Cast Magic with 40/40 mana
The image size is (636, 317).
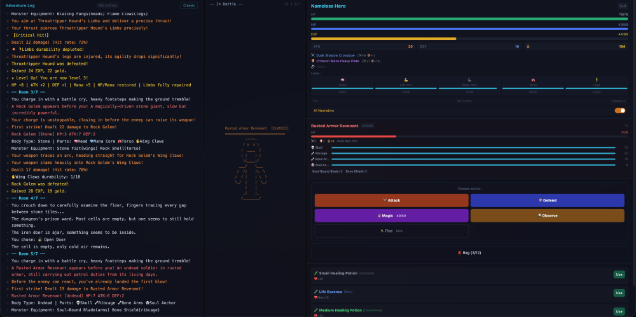click(391, 215)
